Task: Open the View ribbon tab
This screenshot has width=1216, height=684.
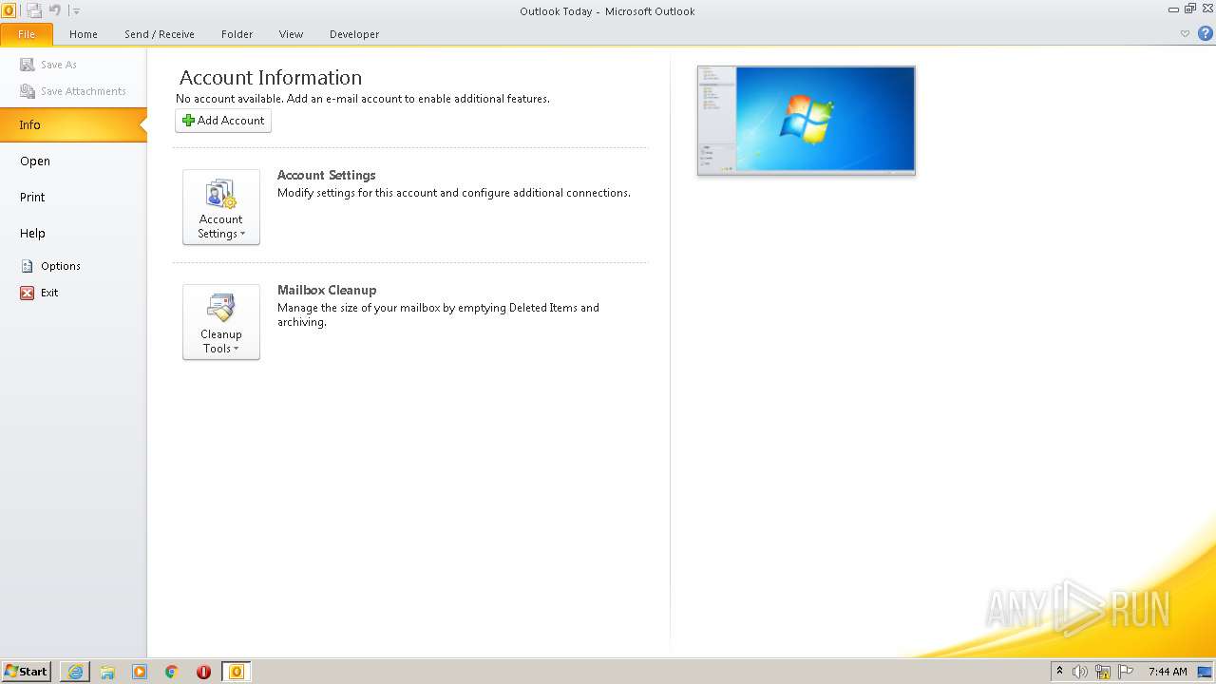Action: [291, 34]
